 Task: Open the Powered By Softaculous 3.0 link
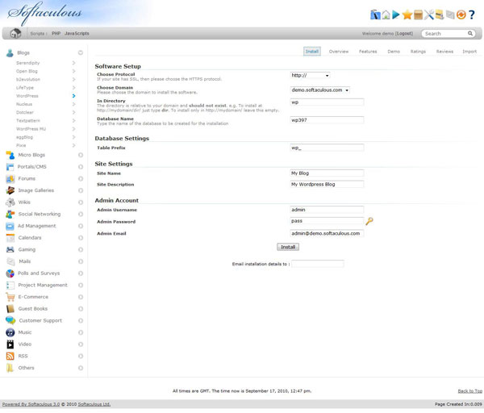(31, 404)
